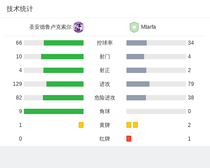Click Mtarfa's first yellow card icon
Viewport: 210px width, 168px height.
[x=129, y=125]
